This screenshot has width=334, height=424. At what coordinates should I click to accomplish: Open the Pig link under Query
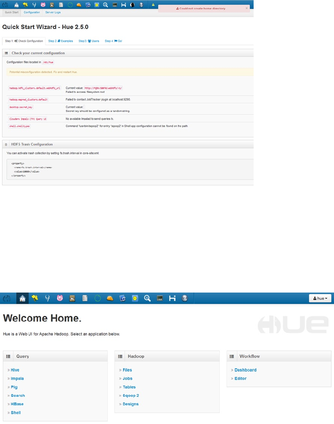(x=14, y=387)
